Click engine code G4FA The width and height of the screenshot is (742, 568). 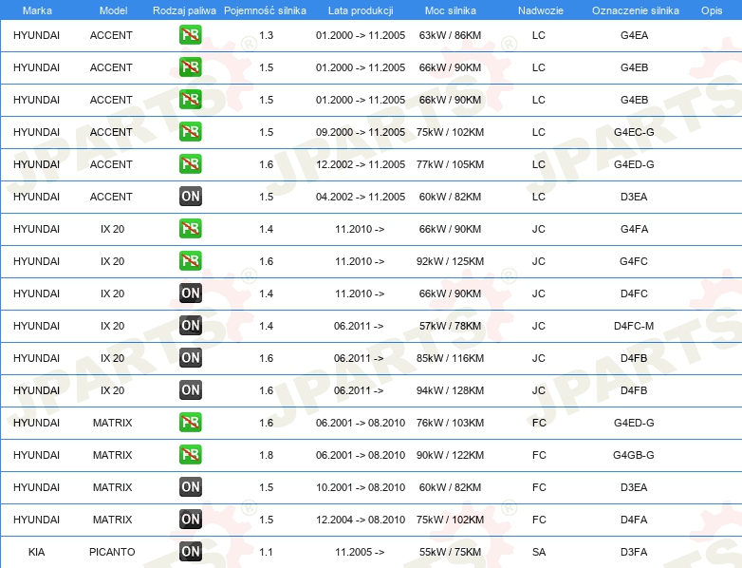[634, 229]
